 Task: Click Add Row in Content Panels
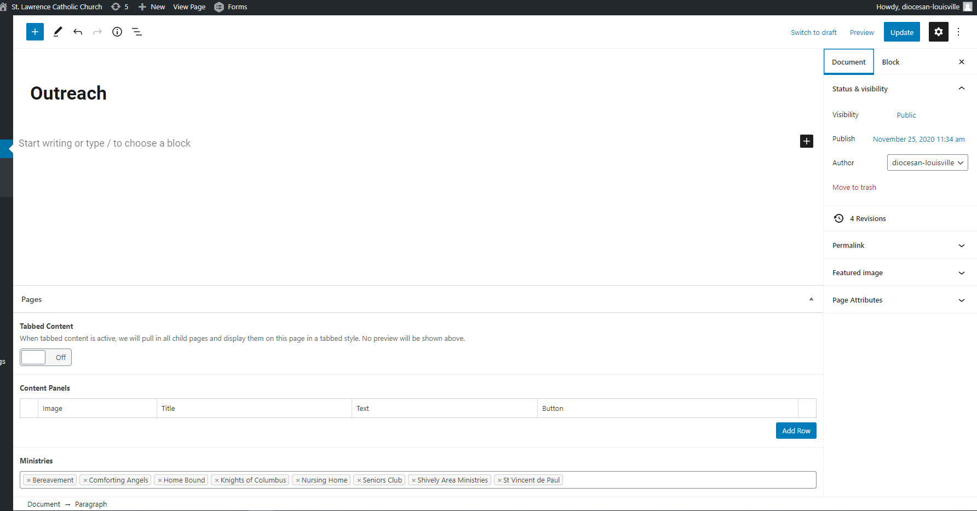pos(796,431)
